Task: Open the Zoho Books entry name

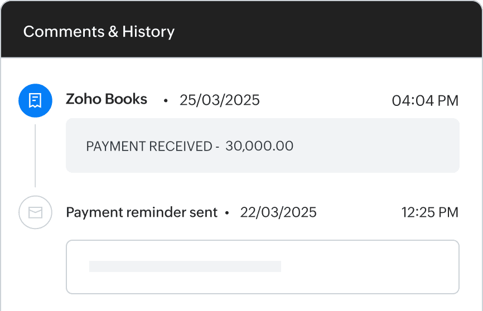Action: [x=107, y=100]
